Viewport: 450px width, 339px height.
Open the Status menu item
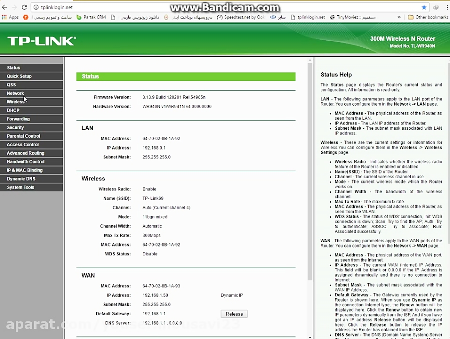(31, 68)
